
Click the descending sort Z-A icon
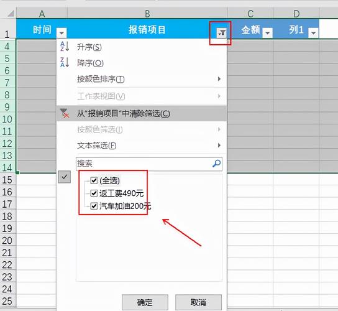(x=65, y=62)
